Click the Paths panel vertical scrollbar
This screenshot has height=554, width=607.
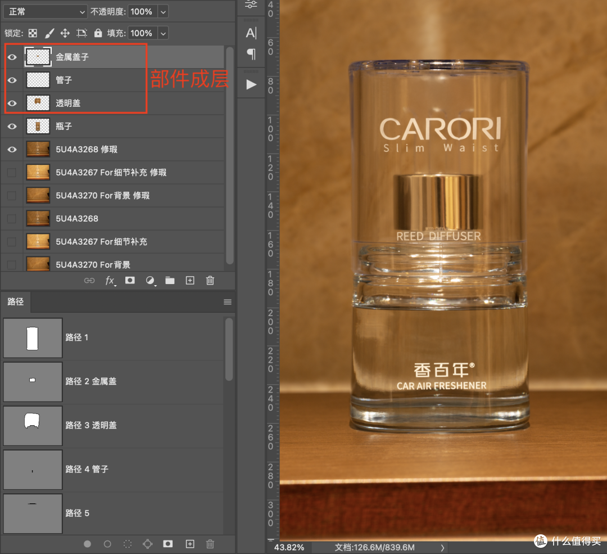(229, 349)
